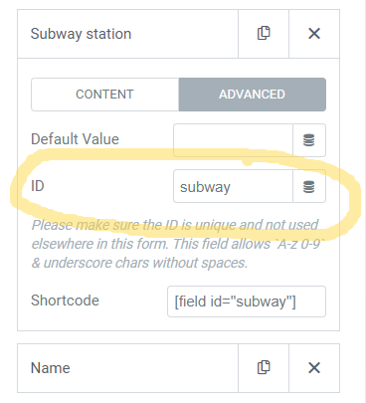Click the Default Value label
This screenshot has height=403, width=366.
[75, 139]
